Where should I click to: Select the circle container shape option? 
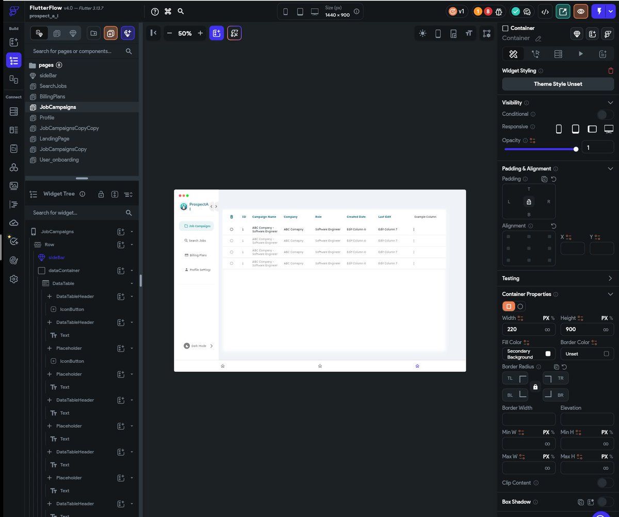click(520, 306)
